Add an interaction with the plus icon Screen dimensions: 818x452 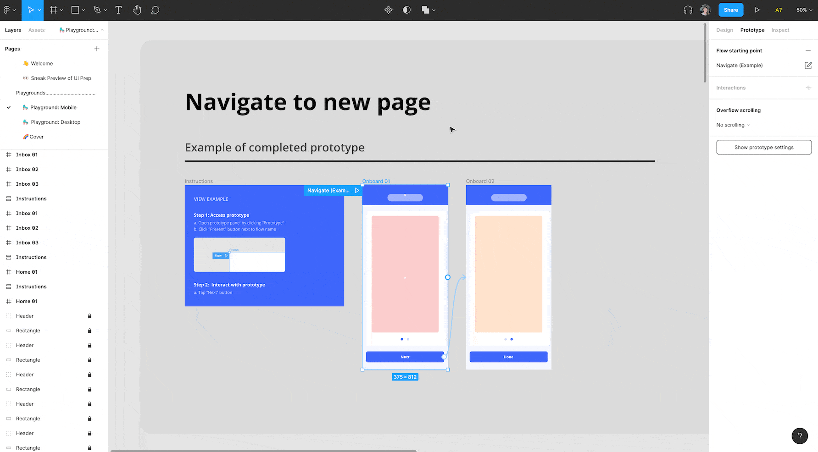tap(808, 88)
